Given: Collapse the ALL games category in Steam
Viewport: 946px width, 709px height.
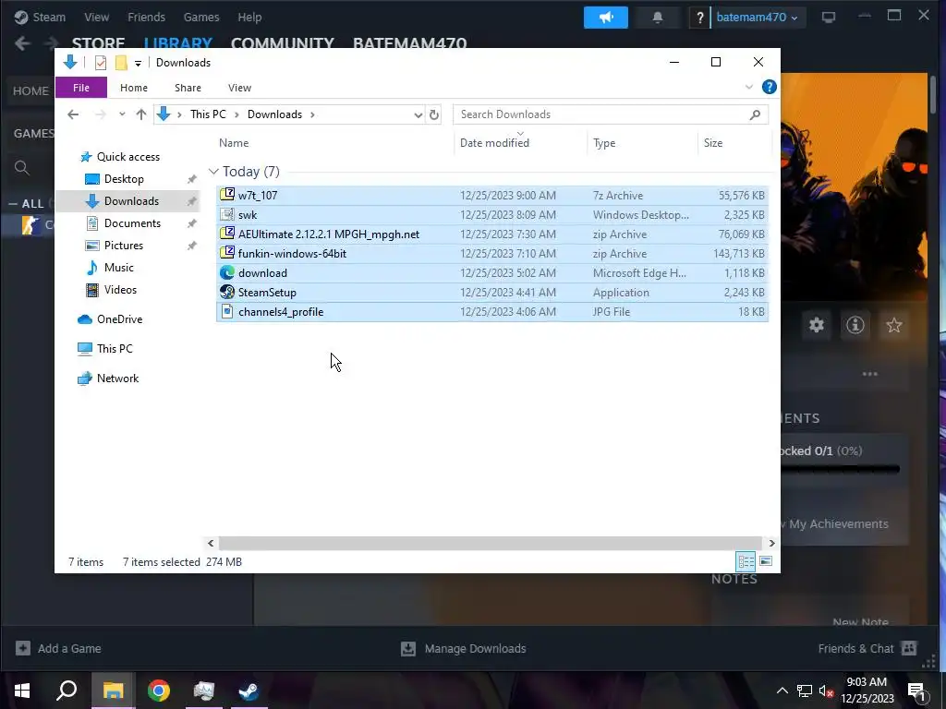Looking at the screenshot, I should point(13,204).
